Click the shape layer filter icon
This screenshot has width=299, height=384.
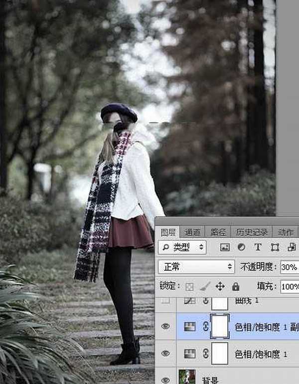275,247
